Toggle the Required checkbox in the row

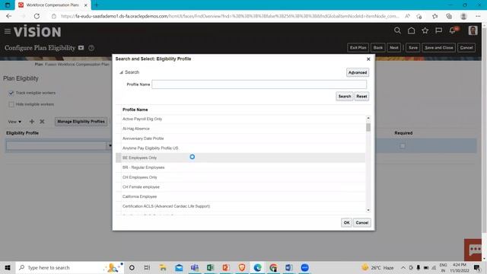coord(403,145)
